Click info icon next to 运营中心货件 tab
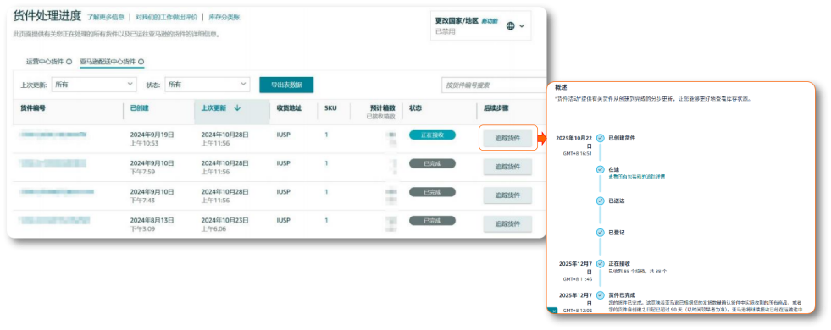The image size is (831, 330). click(x=69, y=62)
